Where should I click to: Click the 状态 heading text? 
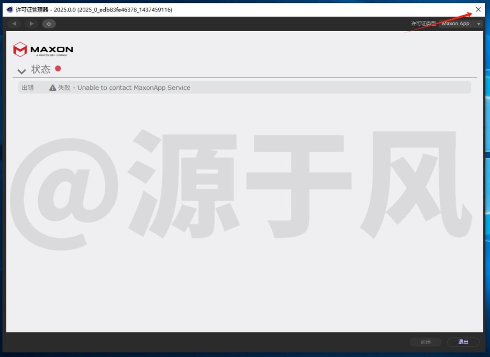(x=41, y=69)
